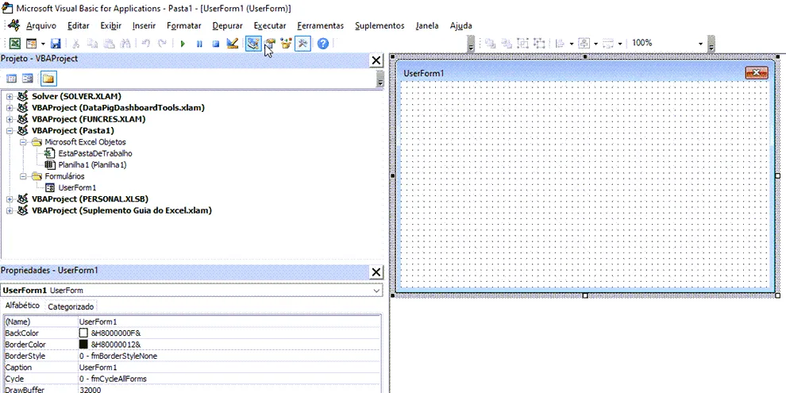Click the Group icon in UserForm toolbar
This screenshot has height=393, width=786.
(523, 44)
